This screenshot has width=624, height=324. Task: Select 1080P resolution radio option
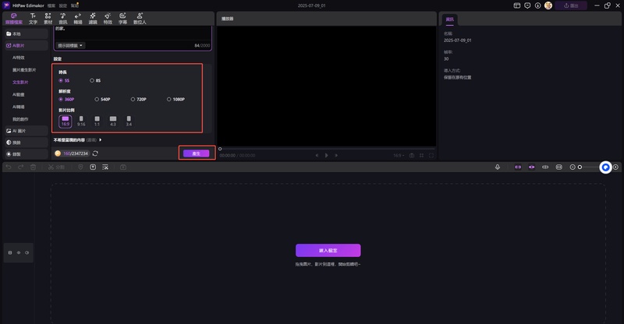click(169, 100)
